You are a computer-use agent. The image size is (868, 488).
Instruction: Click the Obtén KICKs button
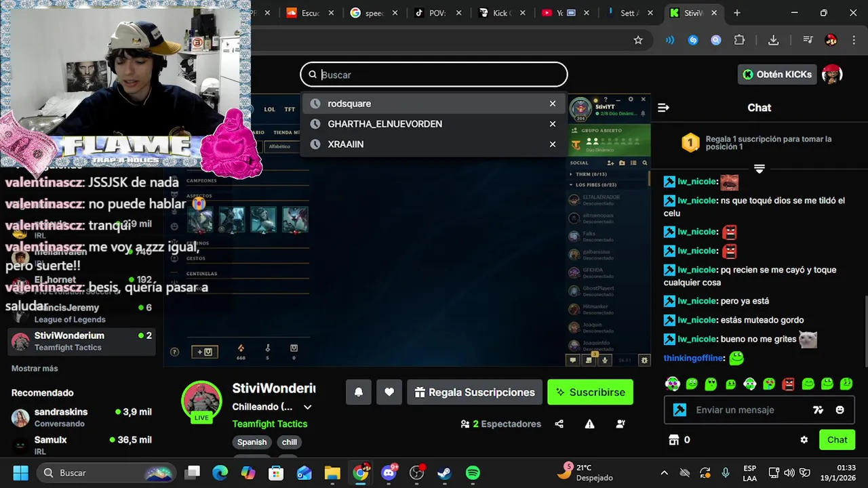click(777, 75)
